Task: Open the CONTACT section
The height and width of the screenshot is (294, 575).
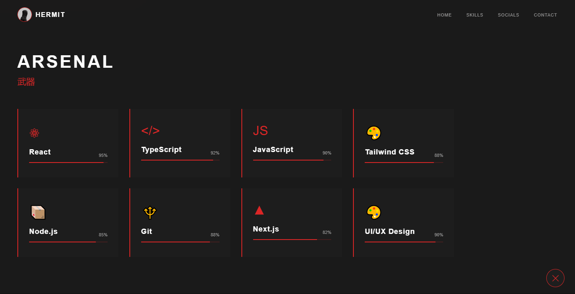Action: [x=545, y=15]
